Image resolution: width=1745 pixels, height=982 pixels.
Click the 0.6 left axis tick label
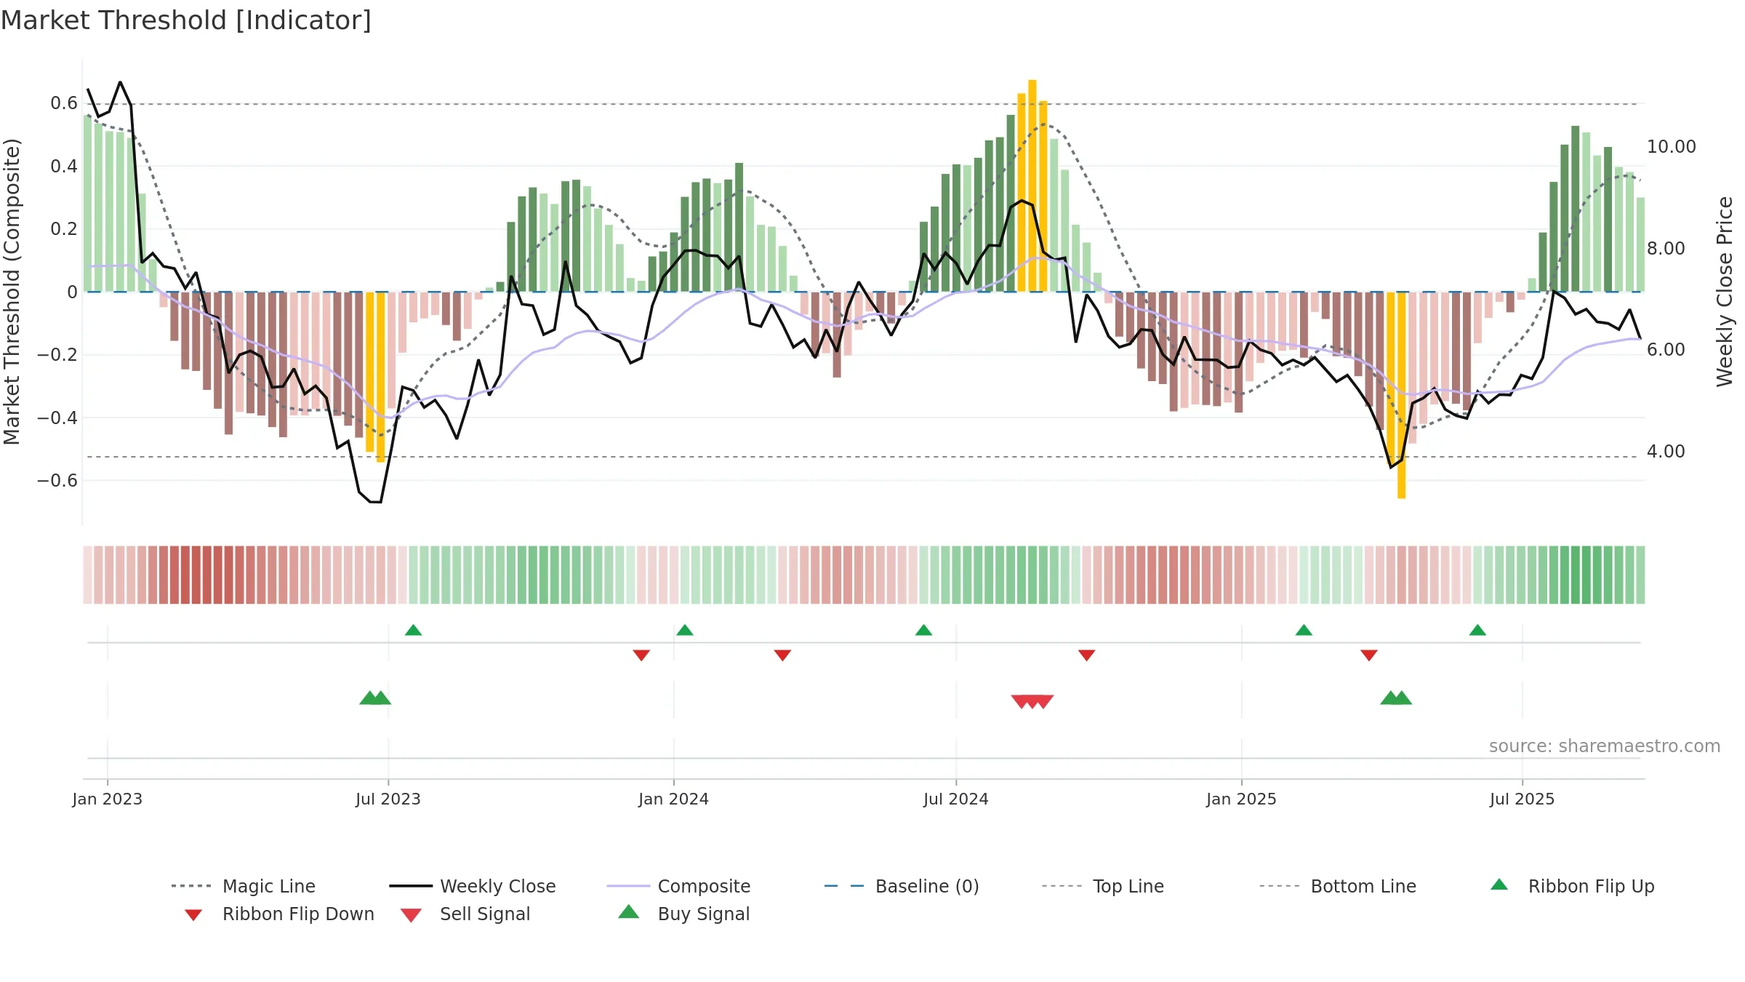[64, 103]
